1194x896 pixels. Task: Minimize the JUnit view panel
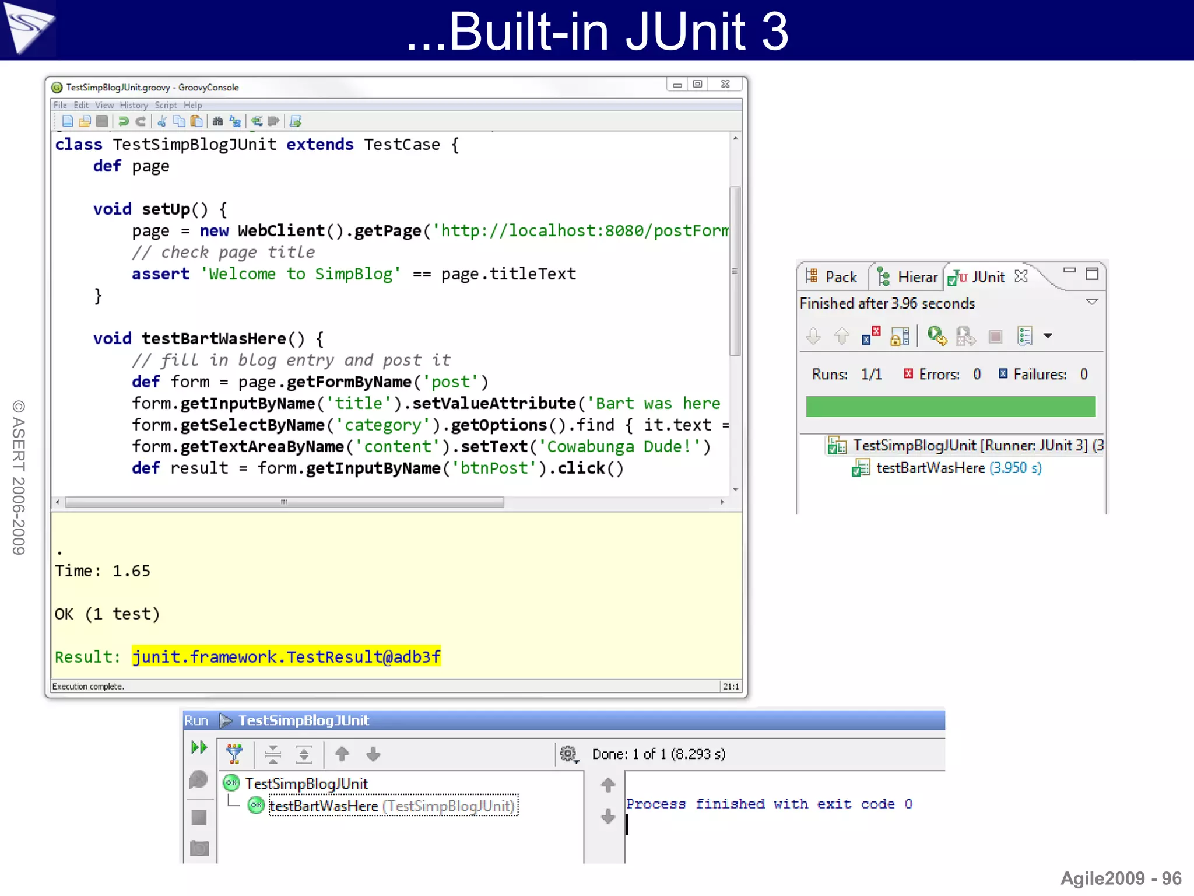click(1069, 271)
